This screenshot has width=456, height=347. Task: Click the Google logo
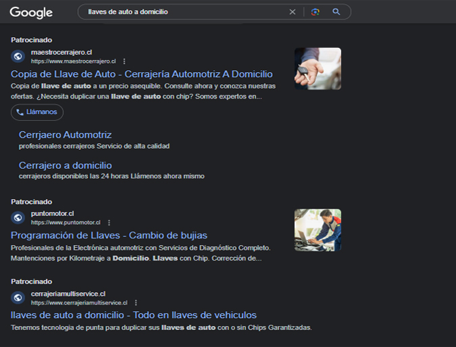[x=31, y=13]
